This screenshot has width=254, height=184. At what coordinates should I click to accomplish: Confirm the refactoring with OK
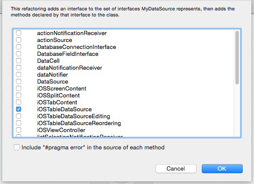pos(222,168)
